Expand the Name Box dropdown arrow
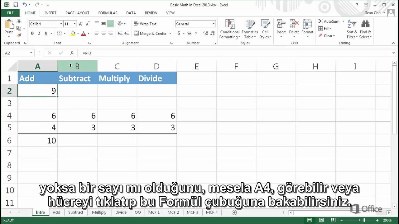The height and width of the screenshot is (224, 399). [31, 53]
